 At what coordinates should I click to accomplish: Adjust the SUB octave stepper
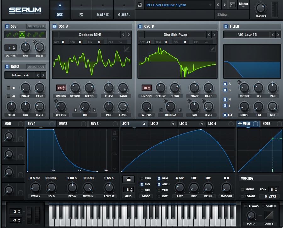click(x=11, y=48)
